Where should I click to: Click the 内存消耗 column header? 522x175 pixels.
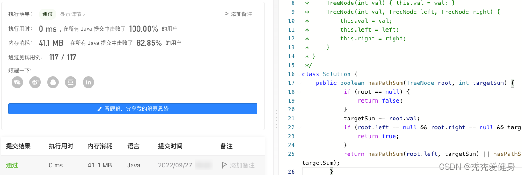click(100, 146)
